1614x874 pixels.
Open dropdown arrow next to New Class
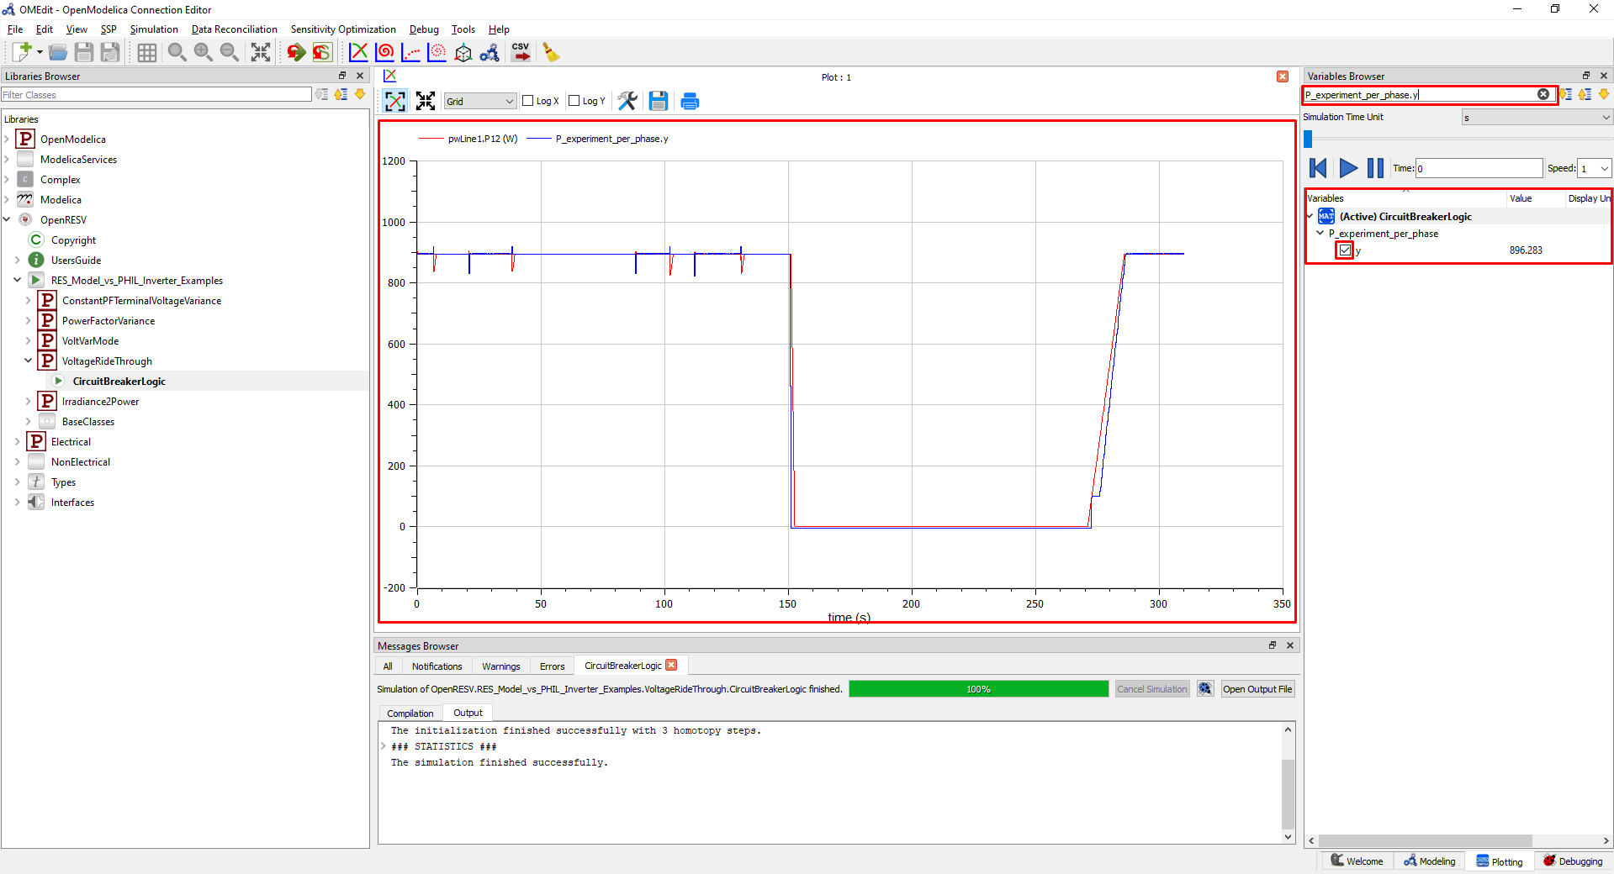[x=40, y=52]
